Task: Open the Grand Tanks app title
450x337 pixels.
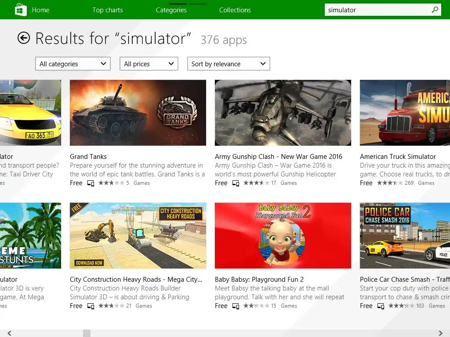Action: 88,157
